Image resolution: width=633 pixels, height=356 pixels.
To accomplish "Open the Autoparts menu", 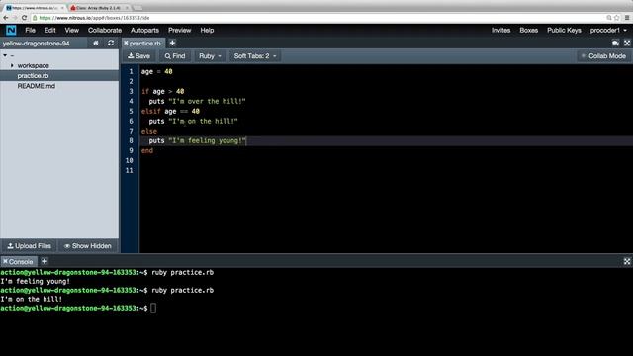I will pos(144,31).
